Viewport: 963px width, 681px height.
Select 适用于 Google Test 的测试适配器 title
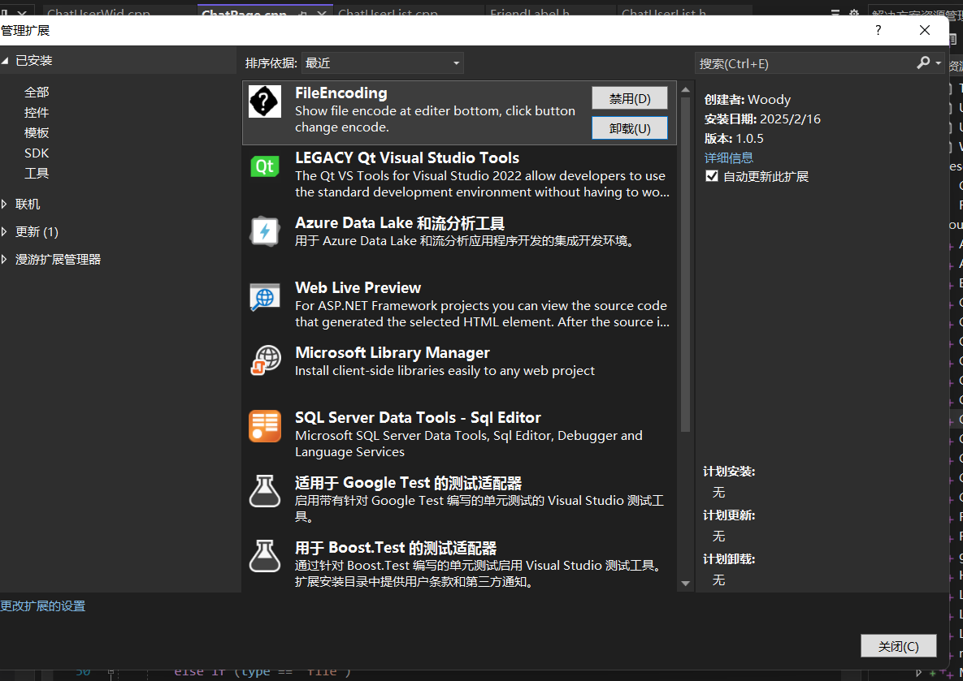point(408,483)
